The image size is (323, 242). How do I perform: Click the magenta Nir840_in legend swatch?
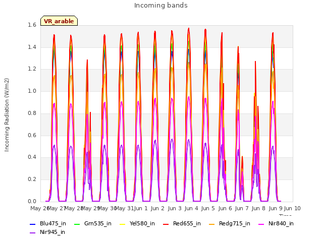261,224
